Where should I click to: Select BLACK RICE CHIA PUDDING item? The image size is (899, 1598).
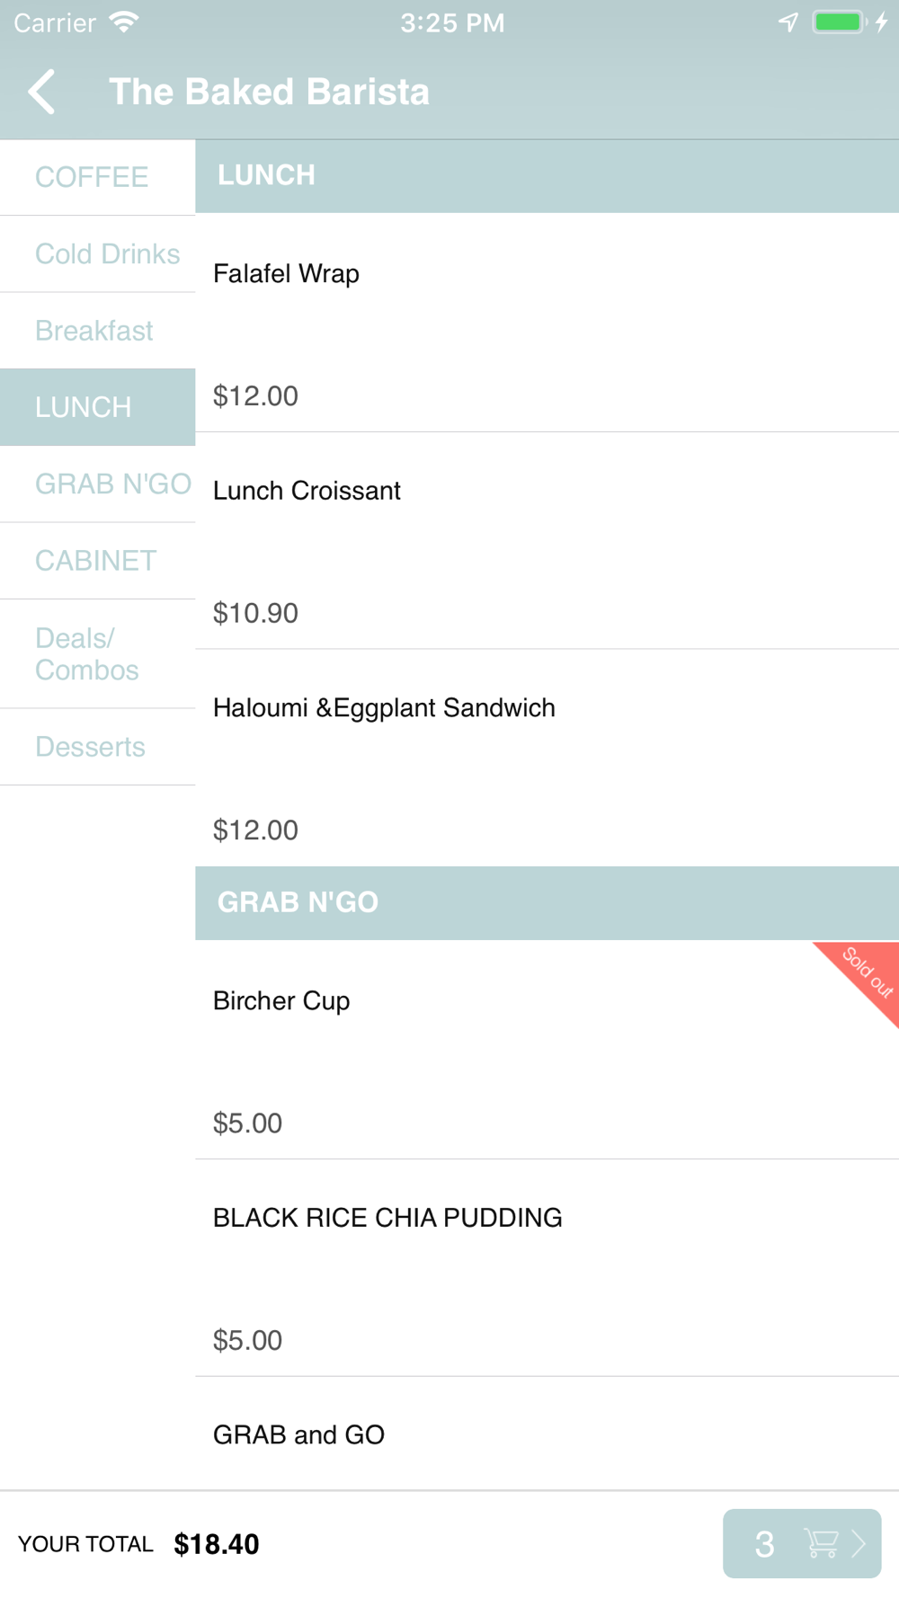click(x=547, y=1267)
